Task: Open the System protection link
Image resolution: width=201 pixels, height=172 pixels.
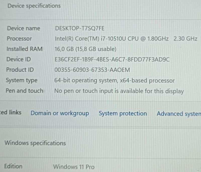Action: [123, 113]
